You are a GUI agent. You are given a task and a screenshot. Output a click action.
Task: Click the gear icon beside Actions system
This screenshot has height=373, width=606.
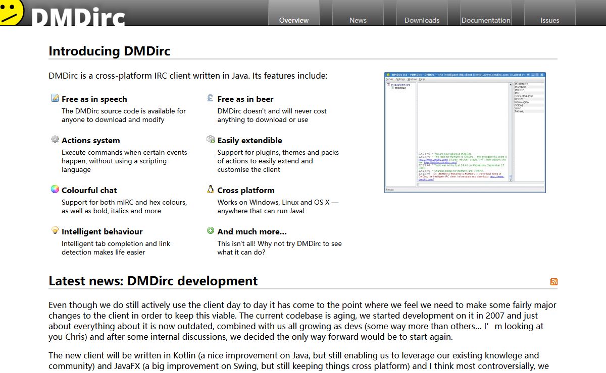tap(55, 140)
